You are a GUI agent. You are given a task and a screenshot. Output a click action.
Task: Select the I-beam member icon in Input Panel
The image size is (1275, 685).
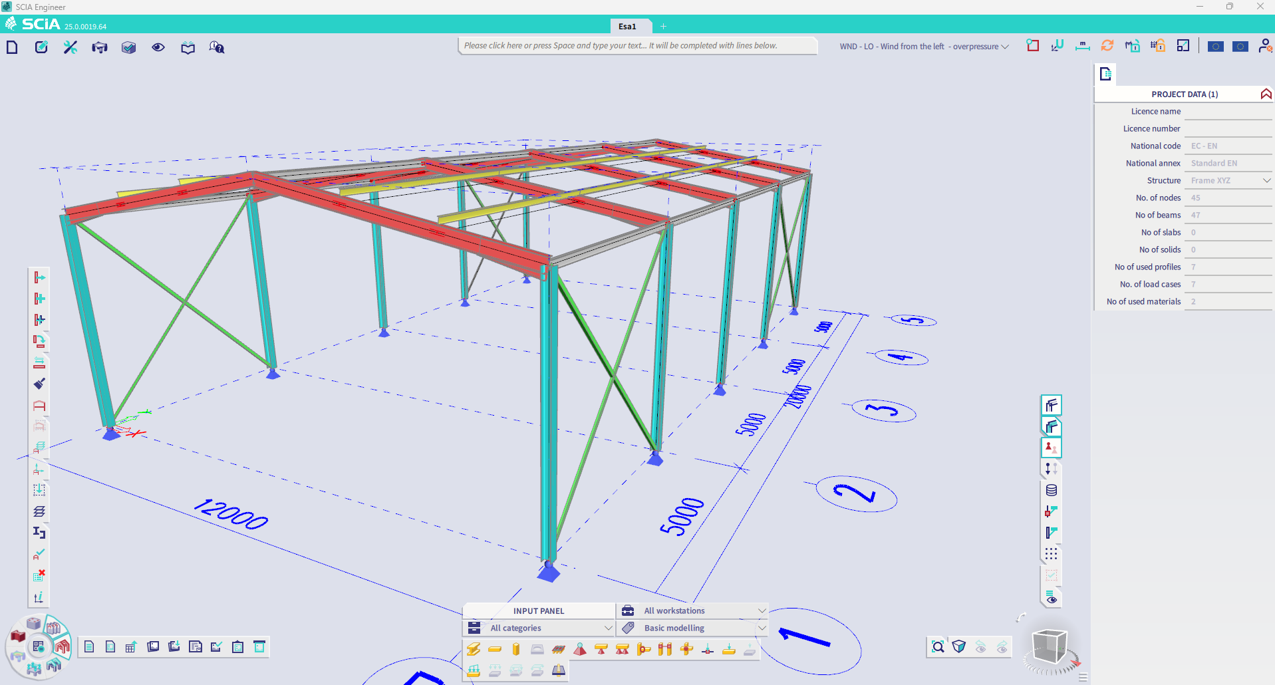click(x=474, y=649)
